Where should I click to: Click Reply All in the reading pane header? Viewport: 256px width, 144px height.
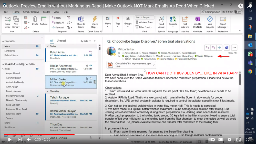pos(213,48)
